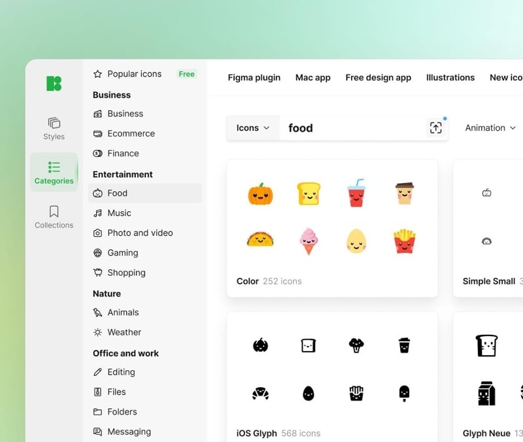Click the Simple Small pumpkin outline icon
Viewport: 523px width, 442px height.
486,192
